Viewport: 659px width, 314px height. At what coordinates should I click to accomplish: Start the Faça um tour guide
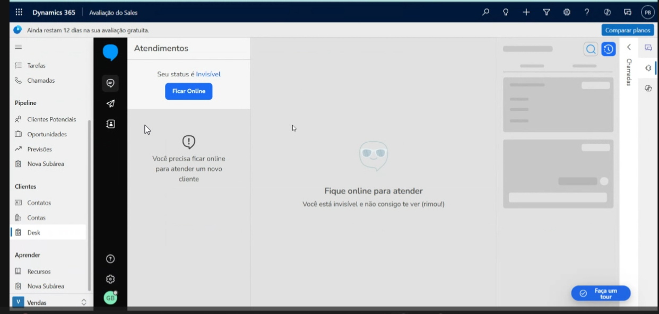(601, 293)
